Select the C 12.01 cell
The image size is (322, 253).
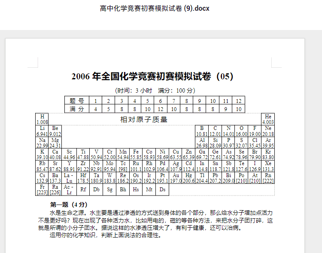[215, 131]
